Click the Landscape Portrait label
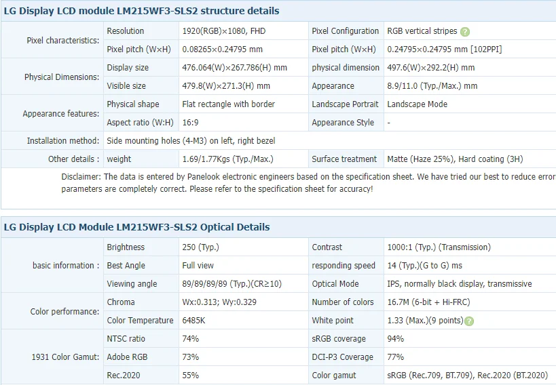Image resolution: width=556 pixels, height=385 pixels. click(345, 104)
